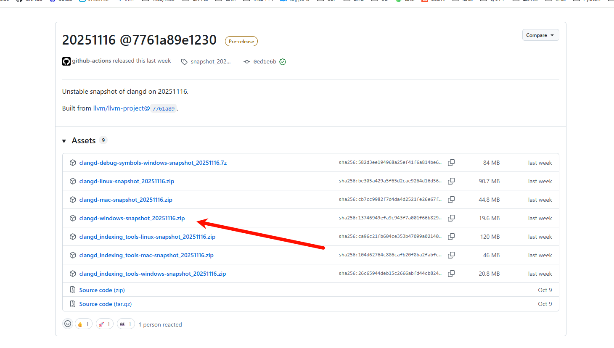Screen dimensions: 614x348
Task: Click package icon of indexing_tools-windows asset
Action: [x=73, y=274]
